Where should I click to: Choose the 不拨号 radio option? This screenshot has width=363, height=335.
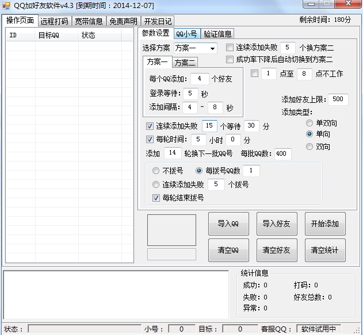pyautogui.click(x=156, y=171)
